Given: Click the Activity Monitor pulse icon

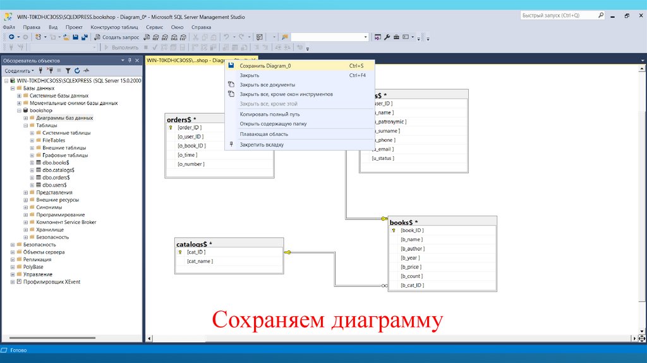Looking at the screenshot, I should (86, 71).
